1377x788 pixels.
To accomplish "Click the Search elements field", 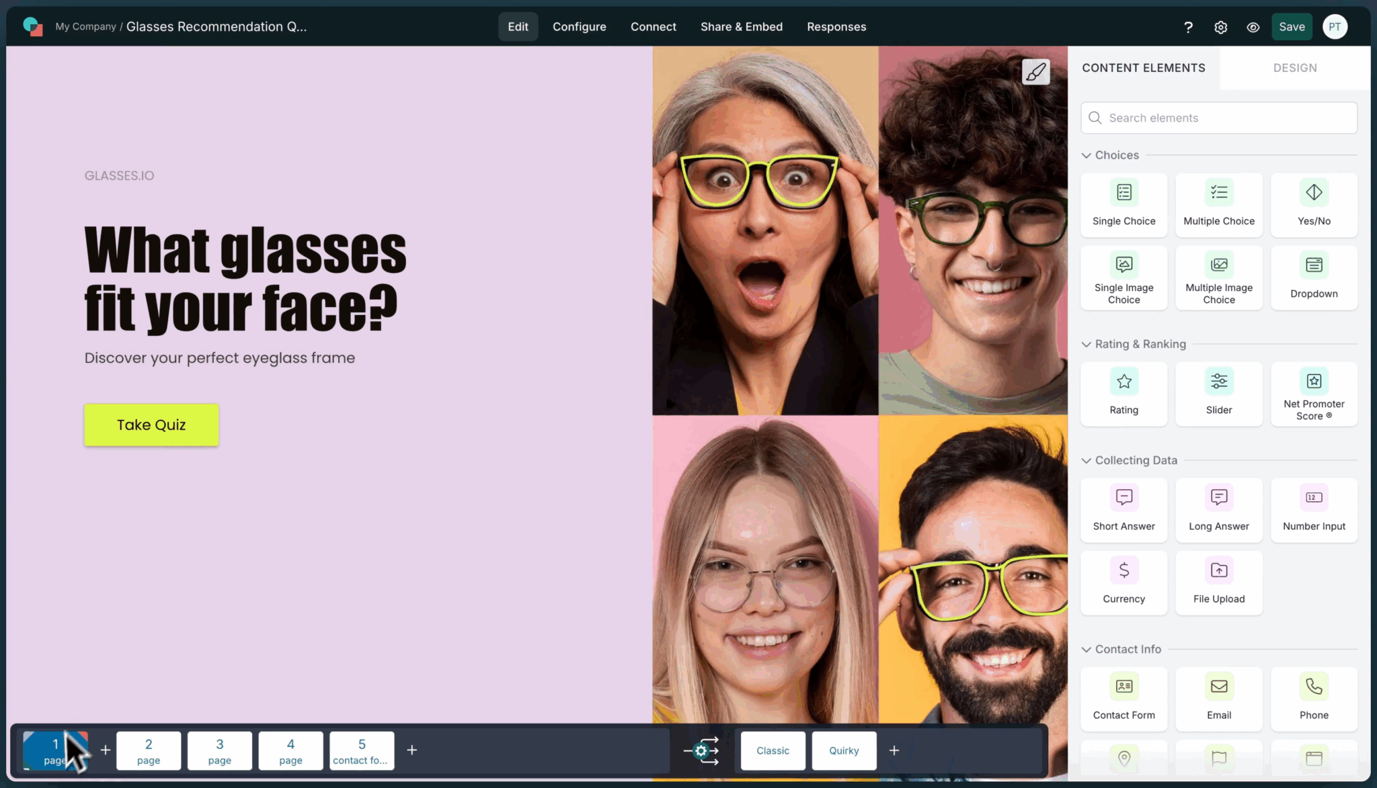I will pos(1218,118).
